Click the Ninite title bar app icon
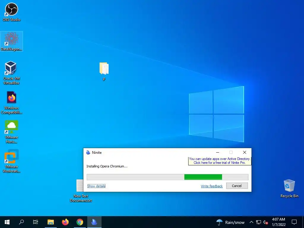Viewport: 304px width, 228px height. [88, 152]
